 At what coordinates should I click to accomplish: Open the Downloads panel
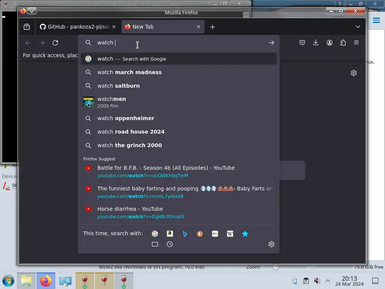(316, 43)
